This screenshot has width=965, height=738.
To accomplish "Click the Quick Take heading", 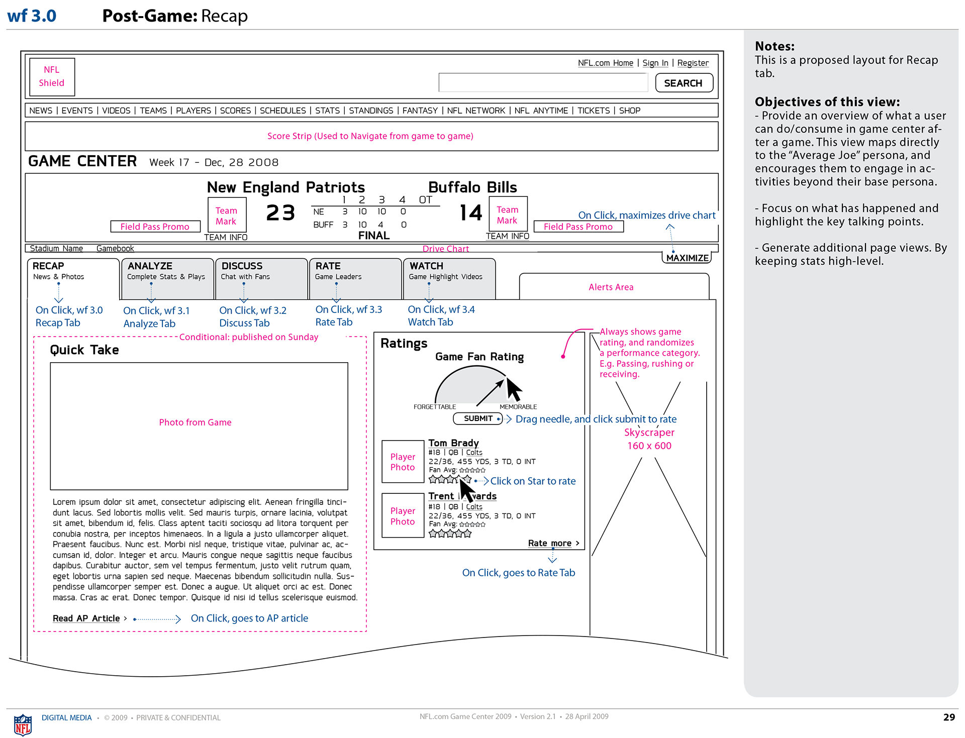I will [x=84, y=350].
